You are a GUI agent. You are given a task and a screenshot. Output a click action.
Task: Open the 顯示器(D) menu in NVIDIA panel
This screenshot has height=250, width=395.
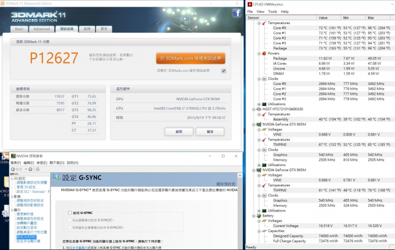(x=57, y=163)
